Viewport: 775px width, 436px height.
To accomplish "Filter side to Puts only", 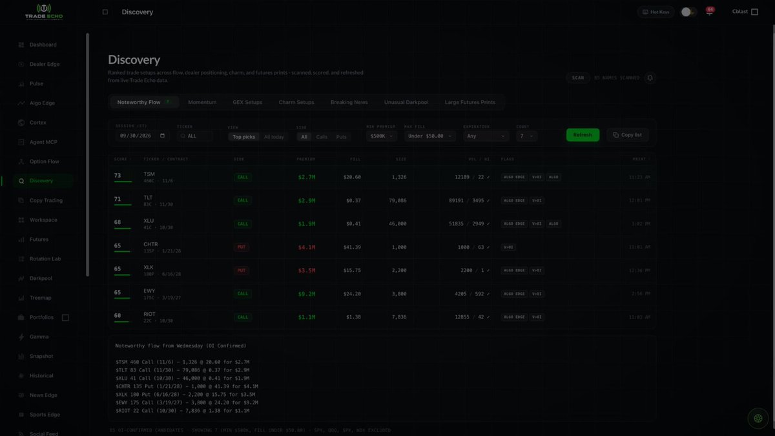I will (x=341, y=137).
